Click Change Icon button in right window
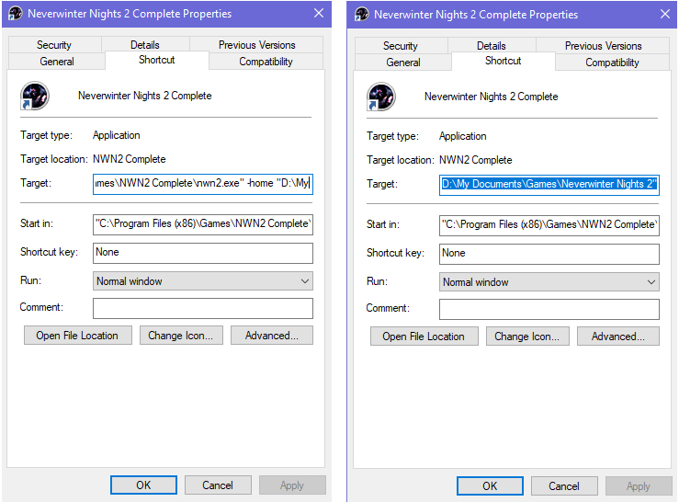 [x=527, y=337]
